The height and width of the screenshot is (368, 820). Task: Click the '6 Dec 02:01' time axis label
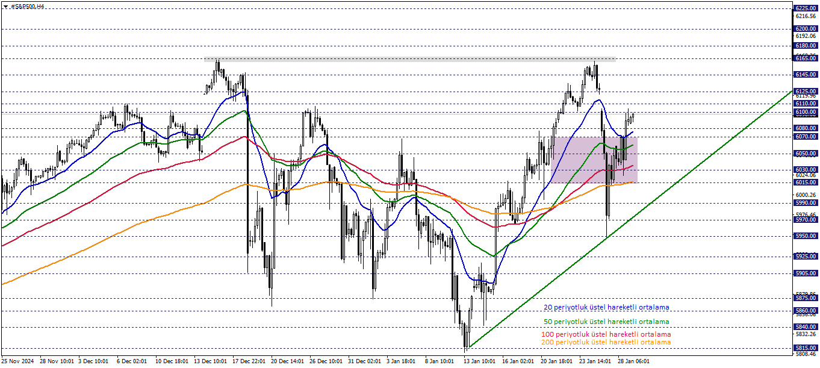pyautogui.click(x=132, y=361)
